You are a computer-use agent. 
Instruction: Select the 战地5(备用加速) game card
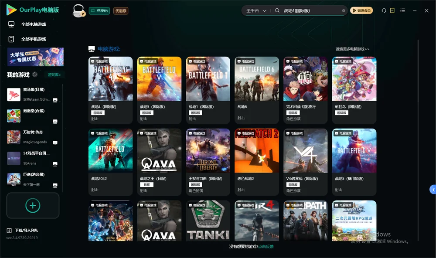tap(354, 162)
